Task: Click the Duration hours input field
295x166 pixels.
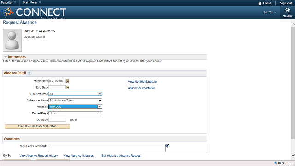Action: (x=57, y=120)
